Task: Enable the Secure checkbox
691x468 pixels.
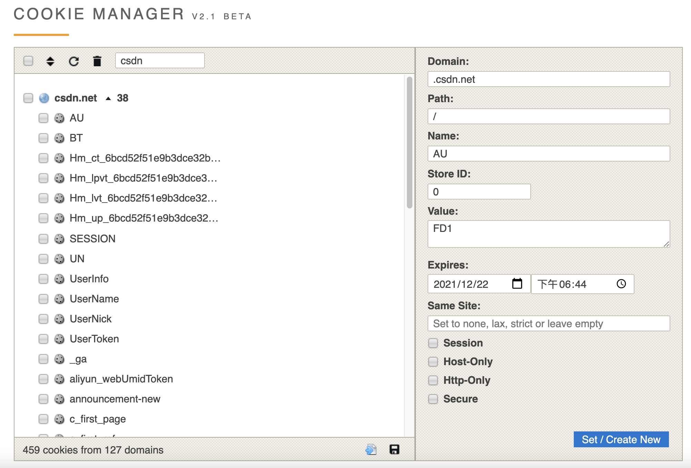Action: tap(433, 399)
